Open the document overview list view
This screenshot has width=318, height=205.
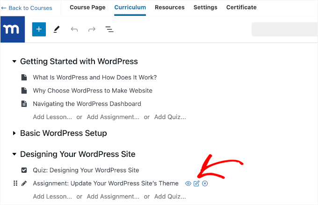109,29
